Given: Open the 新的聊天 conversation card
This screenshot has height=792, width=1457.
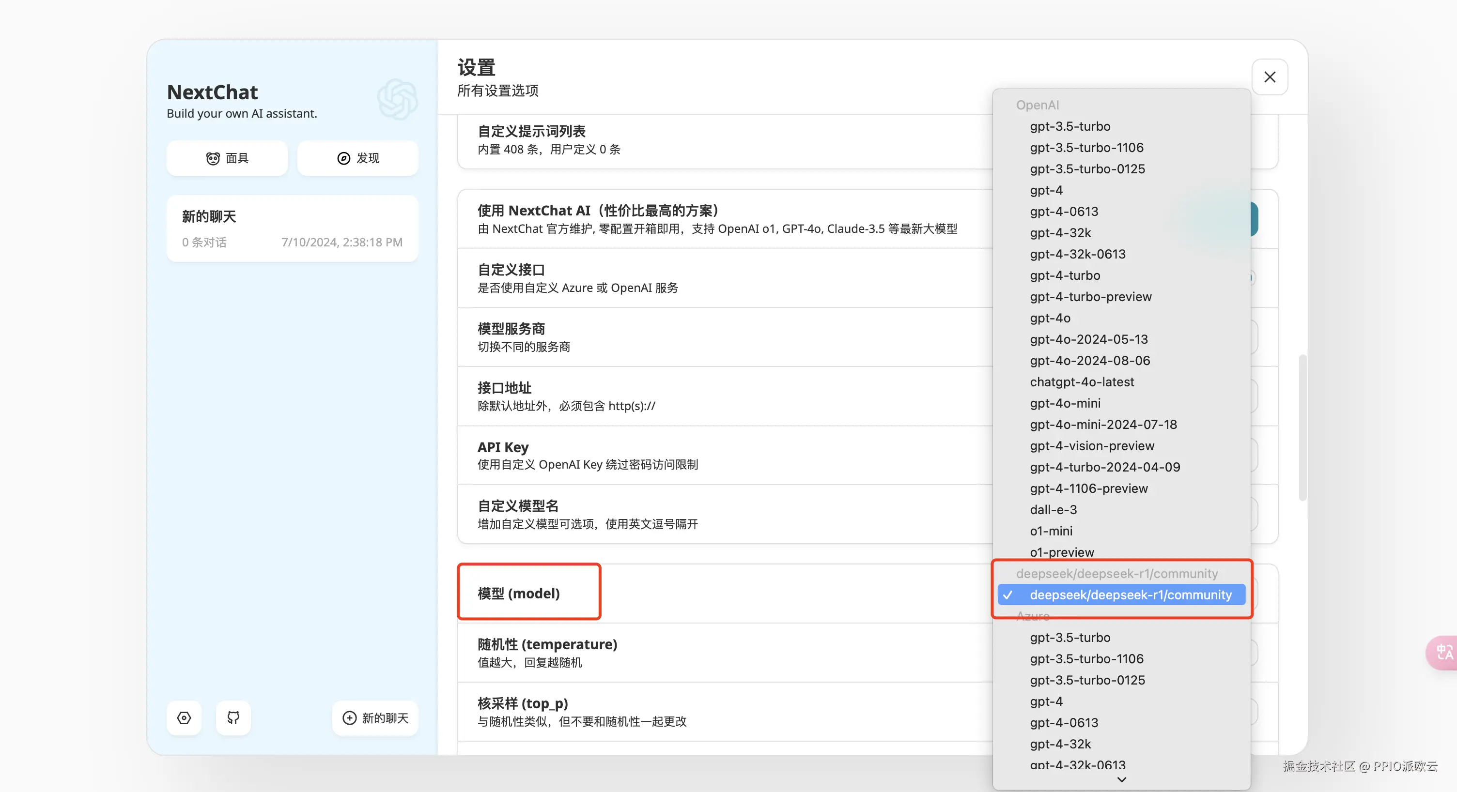Looking at the screenshot, I should 292,228.
